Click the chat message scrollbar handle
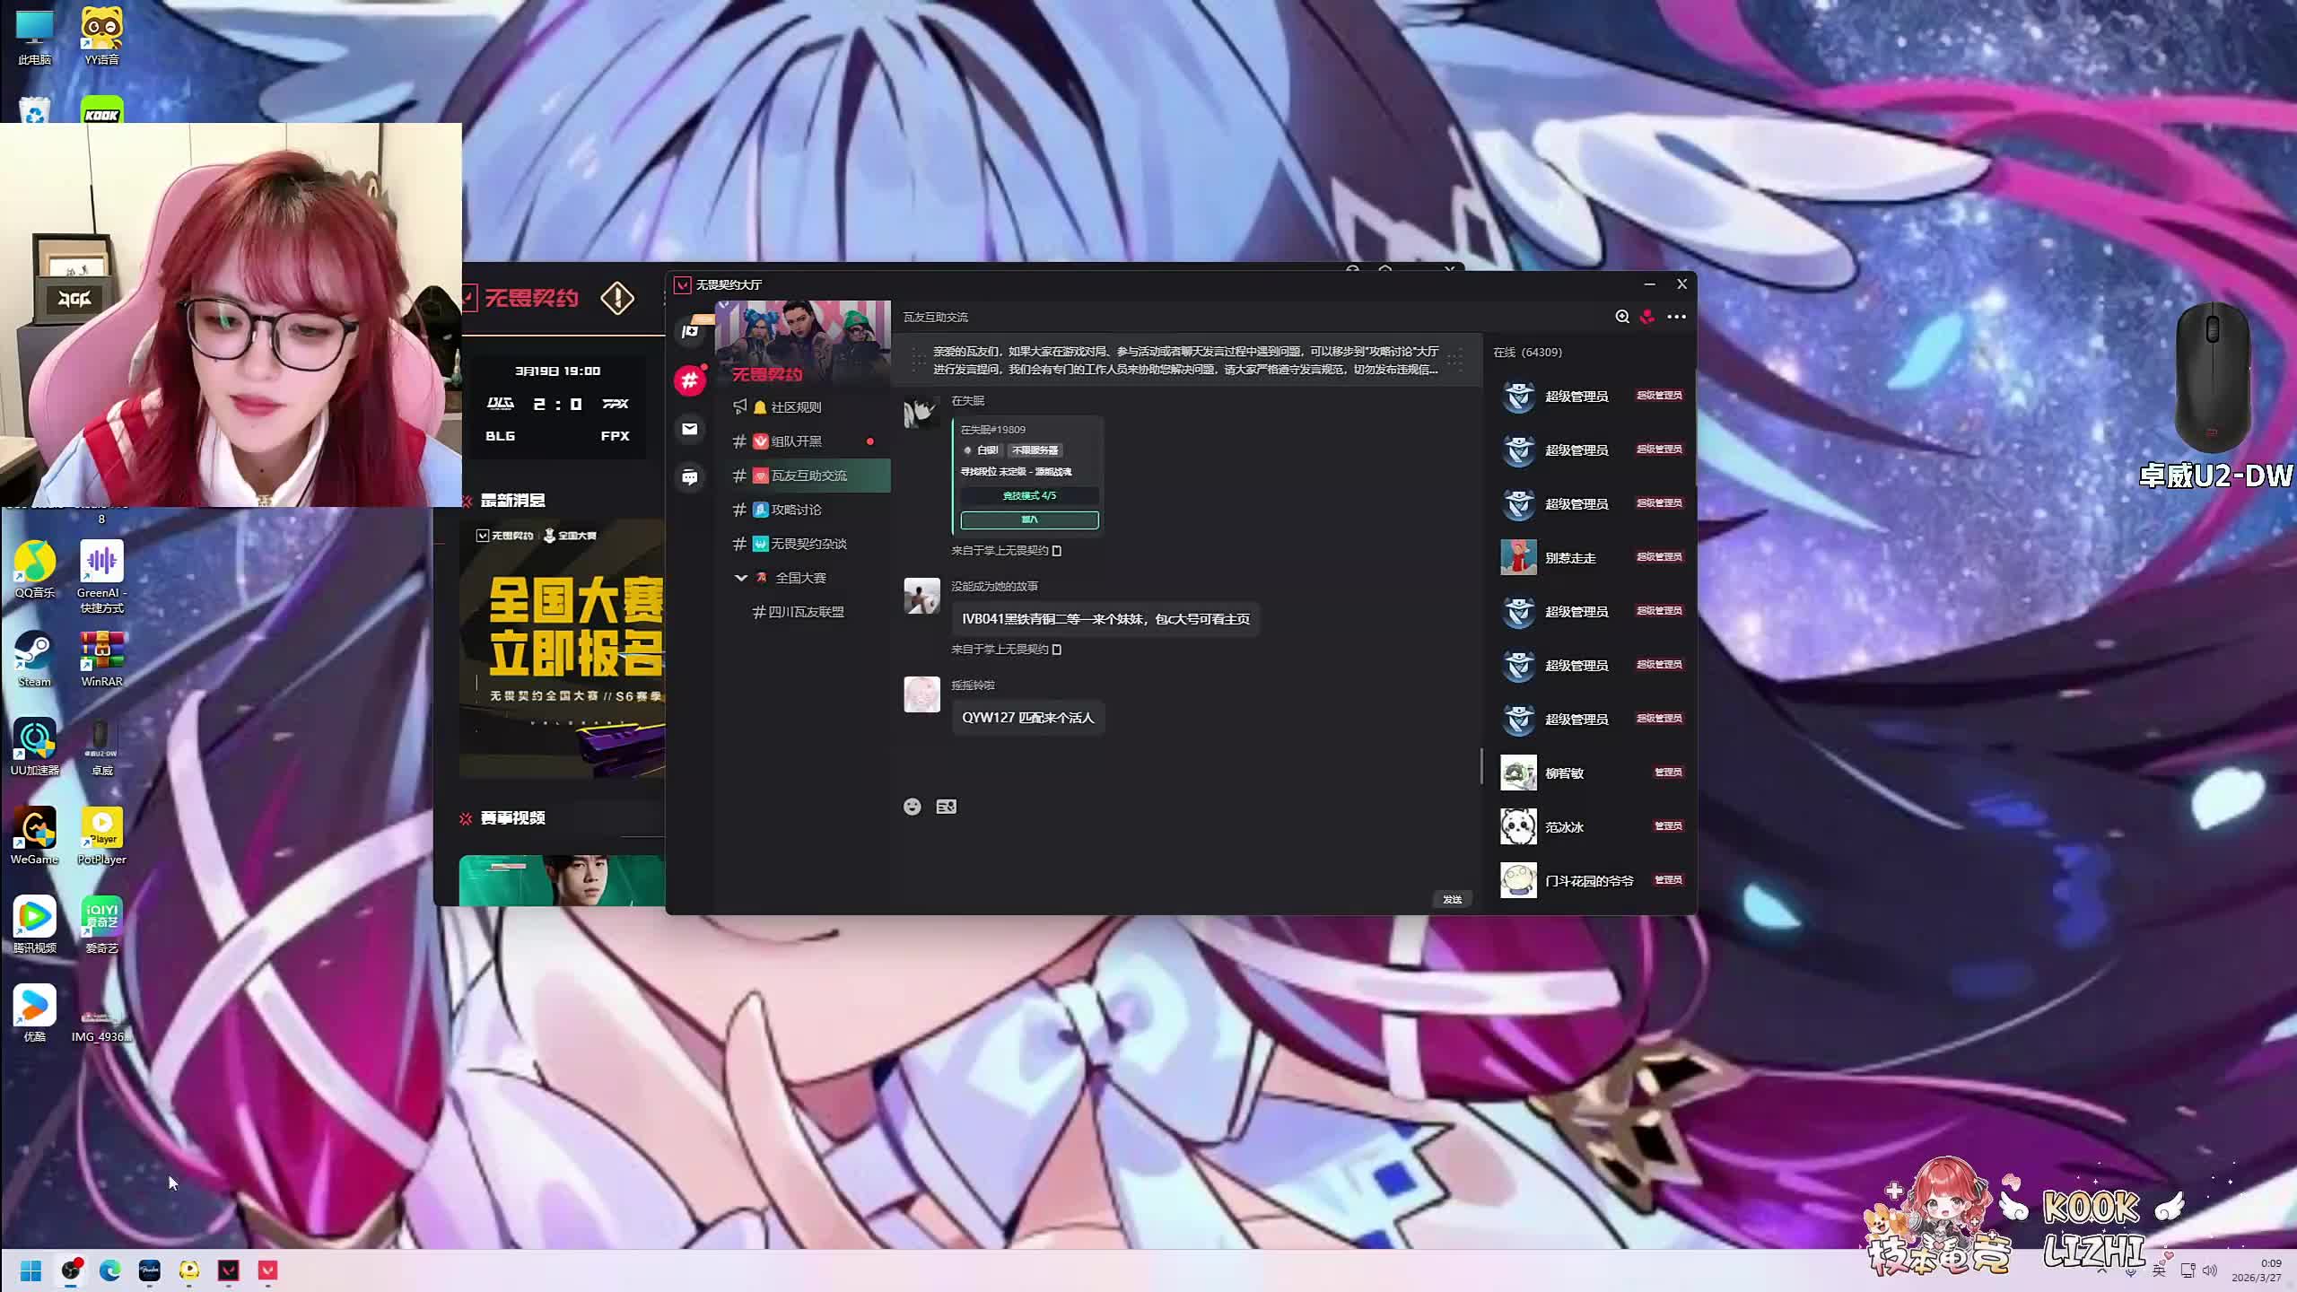 [x=1480, y=765]
